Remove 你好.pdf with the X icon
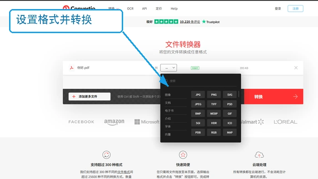Image resolution: width=318 pixels, height=179 pixels. [296, 68]
